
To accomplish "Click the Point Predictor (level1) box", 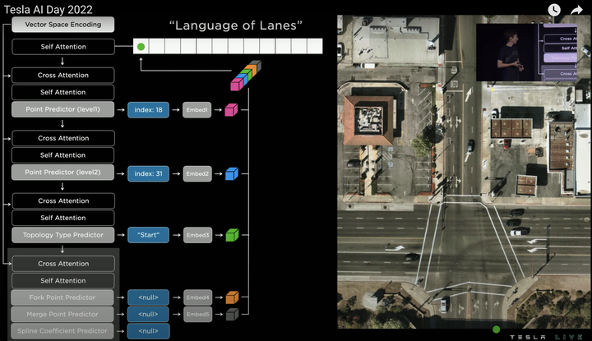I will coord(62,109).
